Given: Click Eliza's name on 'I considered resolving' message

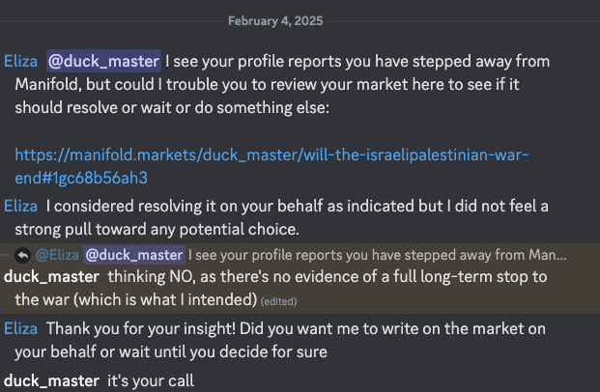Looking at the screenshot, I should [x=20, y=206].
